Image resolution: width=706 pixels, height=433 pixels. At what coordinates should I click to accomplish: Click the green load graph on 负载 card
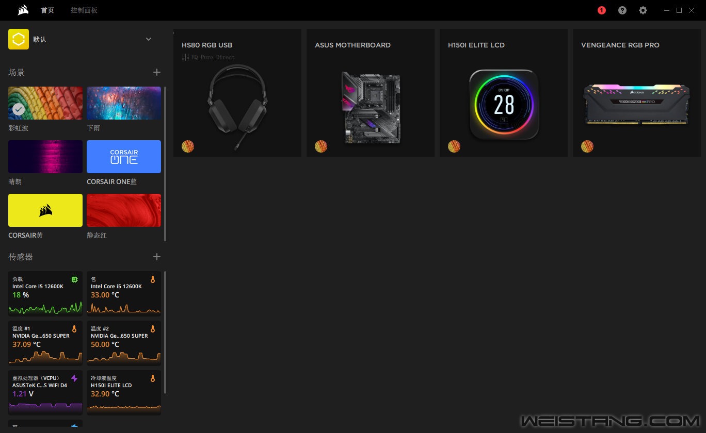(45, 308)
